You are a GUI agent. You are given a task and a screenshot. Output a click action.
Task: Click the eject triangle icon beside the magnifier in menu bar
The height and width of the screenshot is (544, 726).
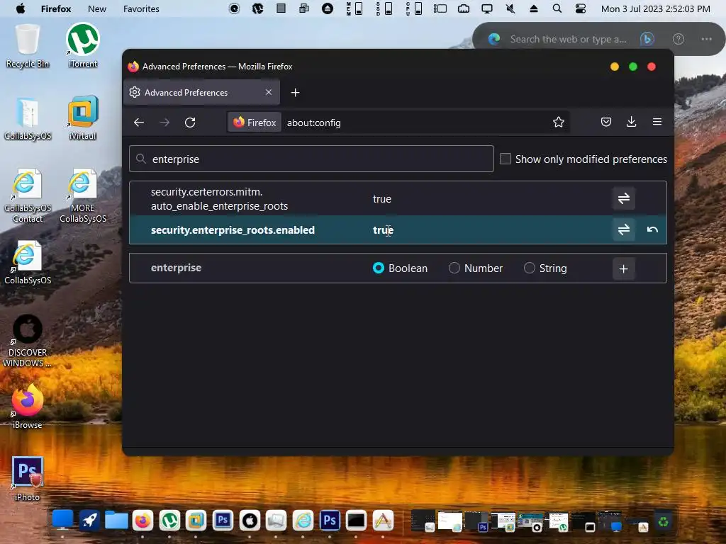[533, 8]
